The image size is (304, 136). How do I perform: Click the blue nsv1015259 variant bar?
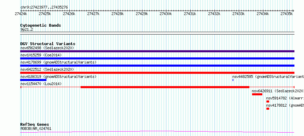click(157, 58)
